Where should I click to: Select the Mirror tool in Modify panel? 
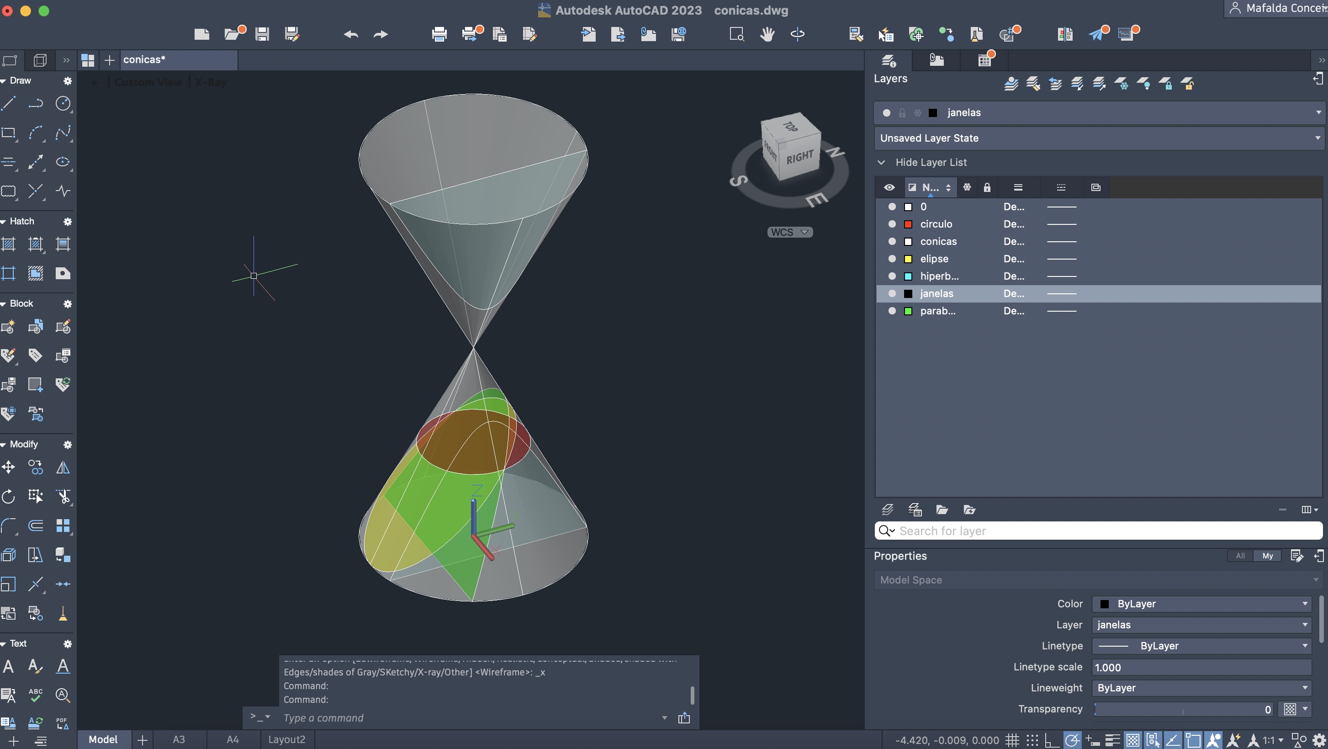(63, 467)
